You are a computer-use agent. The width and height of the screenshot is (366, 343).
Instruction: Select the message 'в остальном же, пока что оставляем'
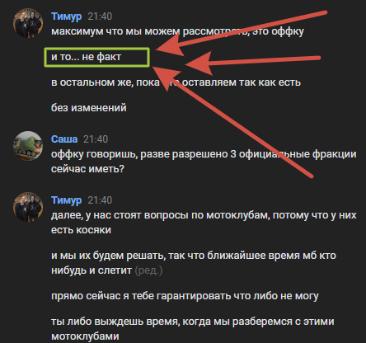[x=176, y=82]
